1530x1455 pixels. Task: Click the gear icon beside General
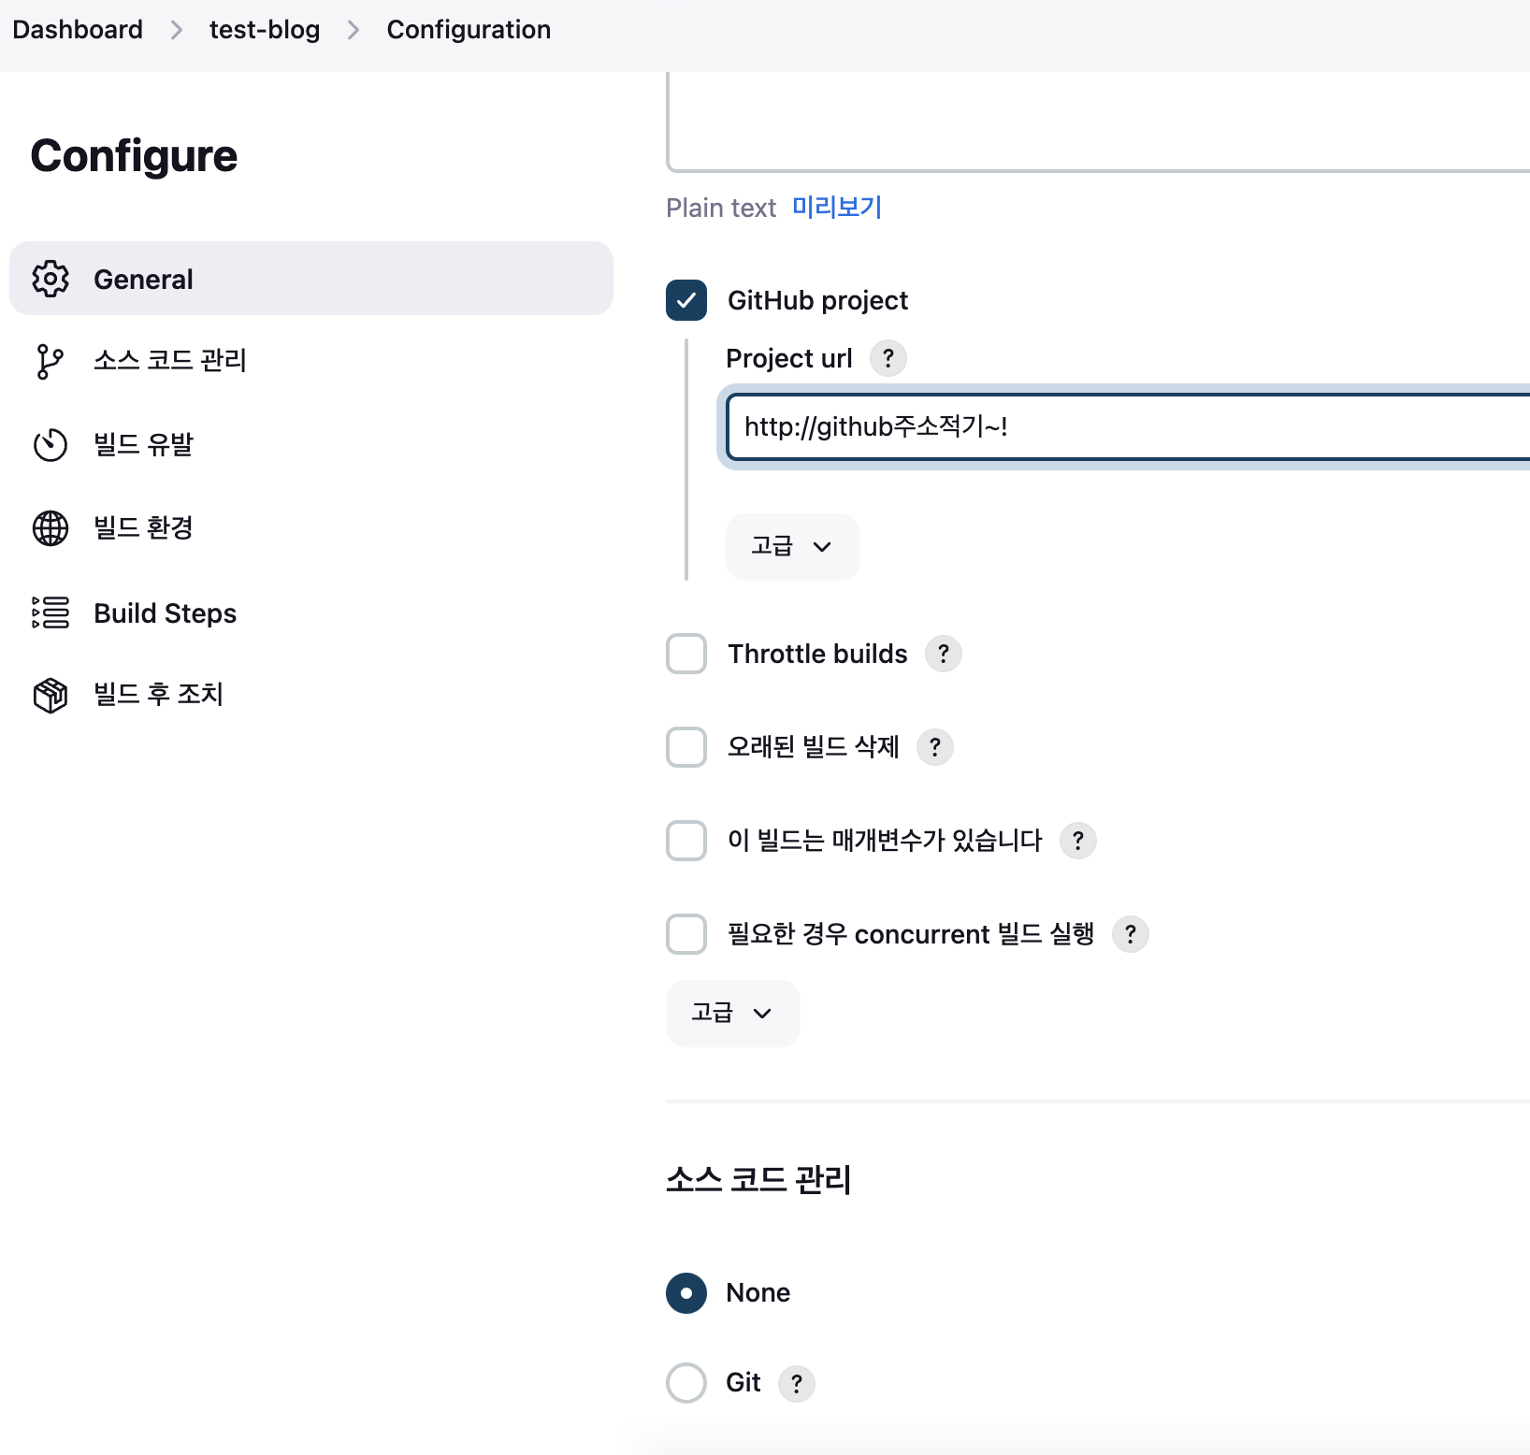[51, 279]
